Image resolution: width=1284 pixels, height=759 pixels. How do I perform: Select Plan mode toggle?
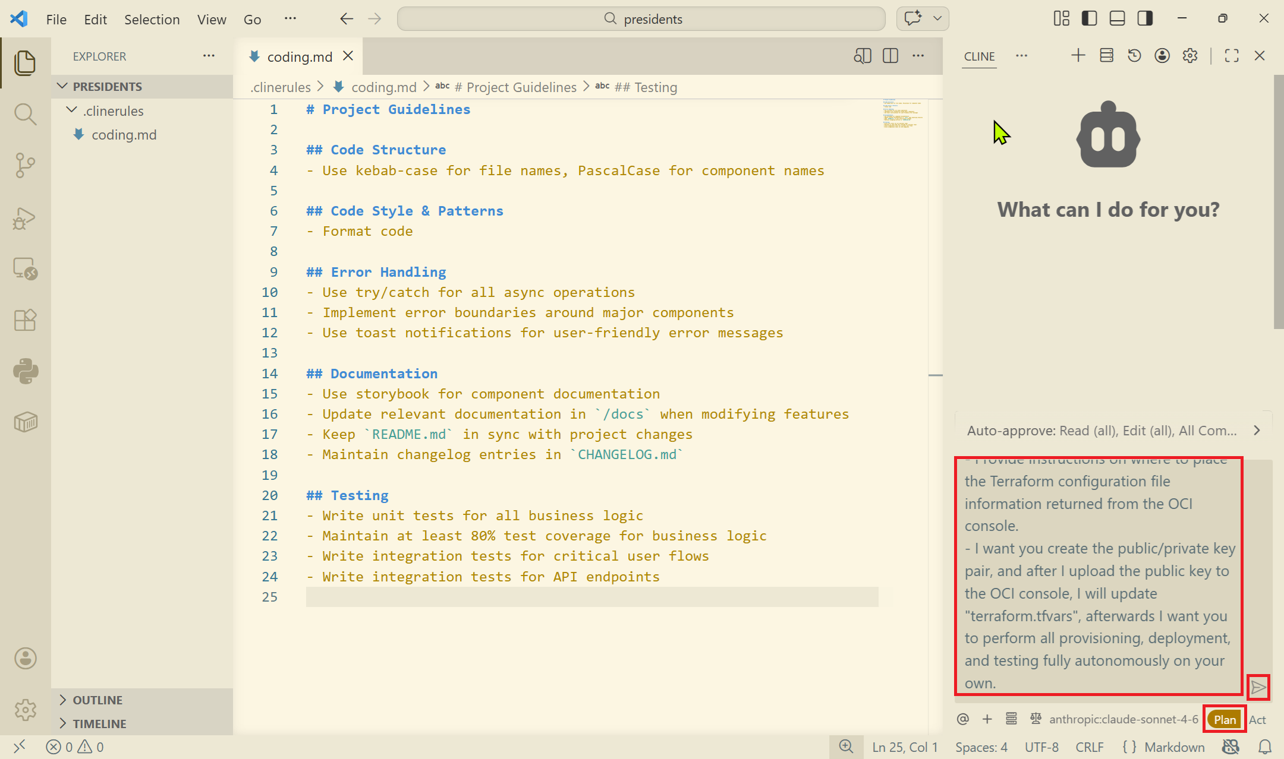[x=1225, y=720]
